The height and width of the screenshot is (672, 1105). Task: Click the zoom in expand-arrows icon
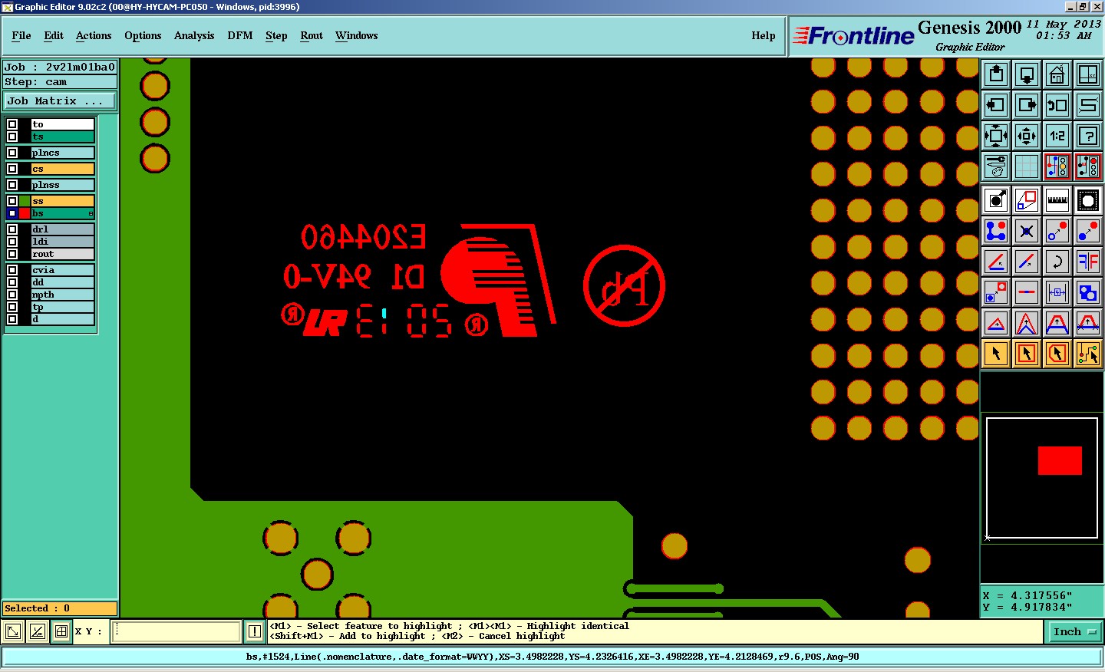coord(996,136)
